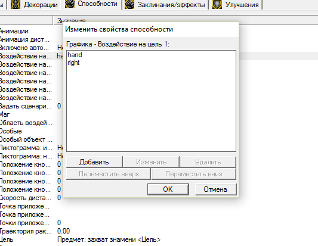The height and width of the screenshot is (246, 318).
Task: Confirm dialog with OK button
Action: [x=168, y=189]
